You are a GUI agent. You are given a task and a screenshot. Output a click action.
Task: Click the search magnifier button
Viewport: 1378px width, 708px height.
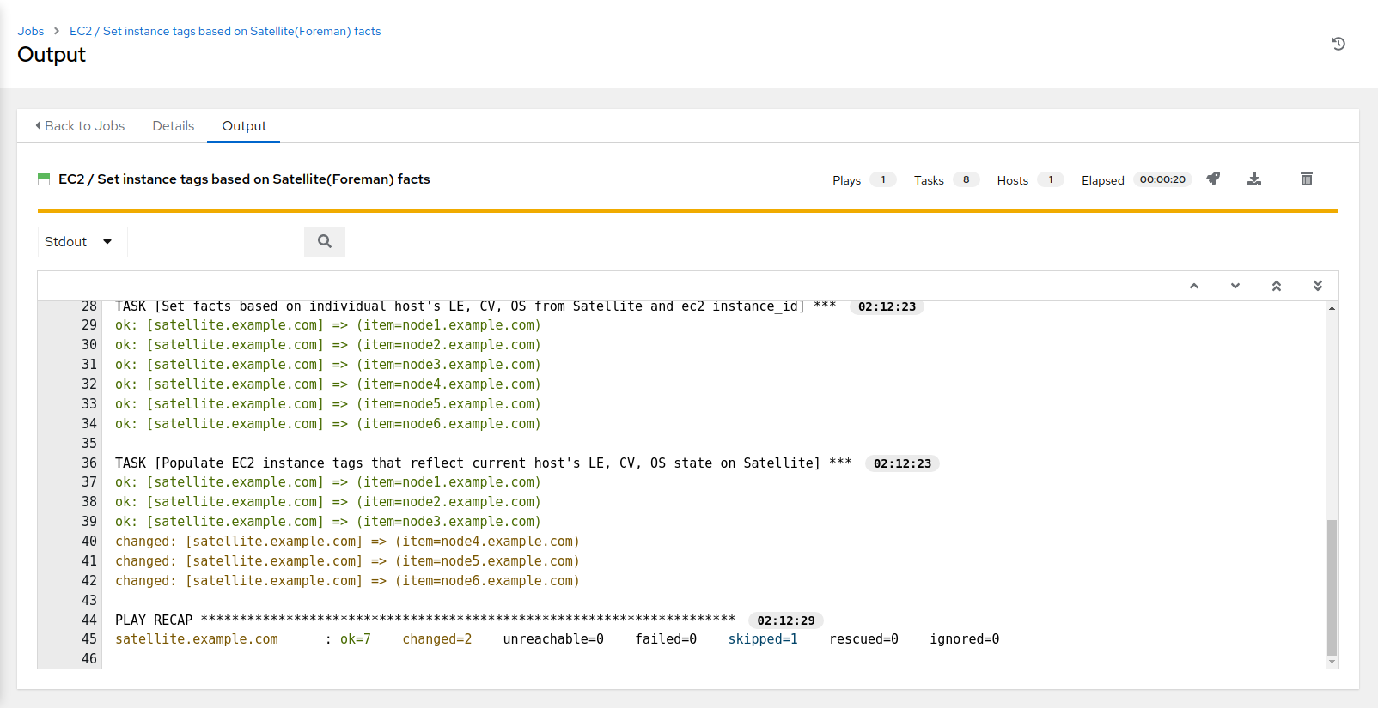click(325, 242)
